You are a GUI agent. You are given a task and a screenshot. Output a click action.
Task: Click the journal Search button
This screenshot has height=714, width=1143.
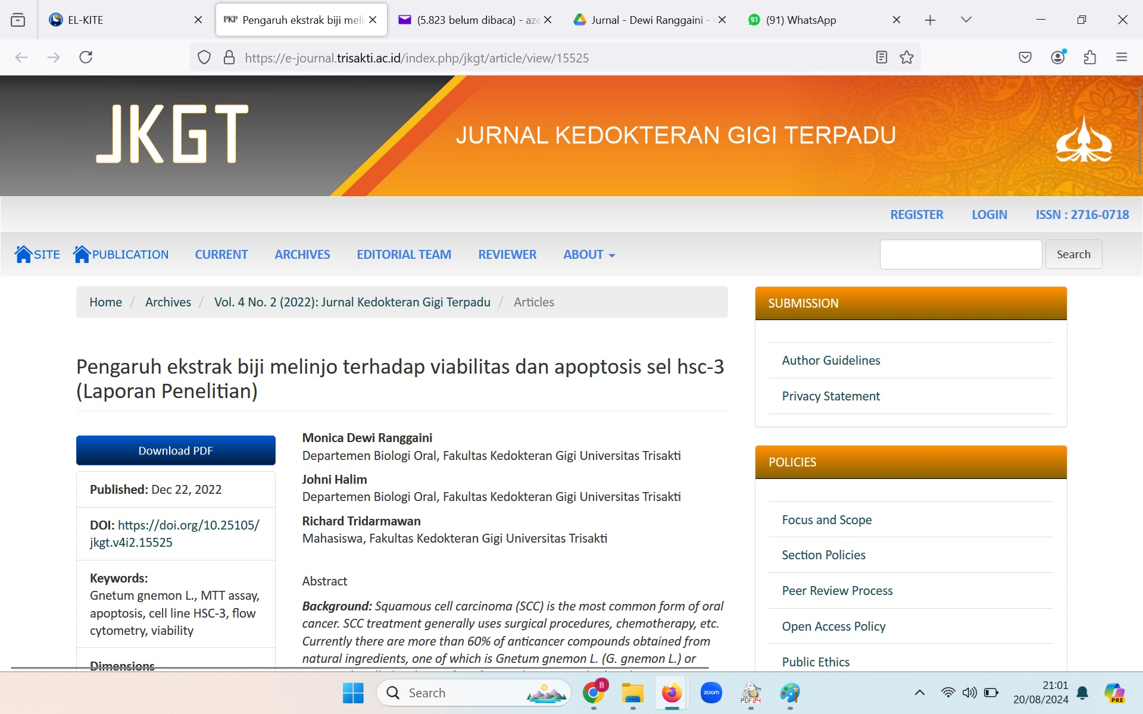[1073, 254]
